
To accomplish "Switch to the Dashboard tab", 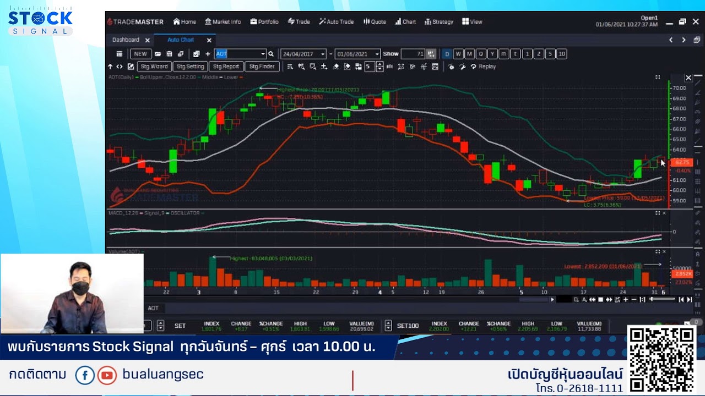I will point(126,40).
